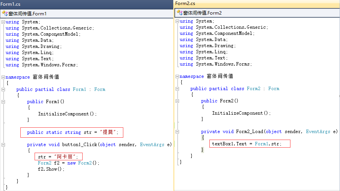340x191 pixels.
Task: Collapse the button1_Click method
Action: [3, 145]
